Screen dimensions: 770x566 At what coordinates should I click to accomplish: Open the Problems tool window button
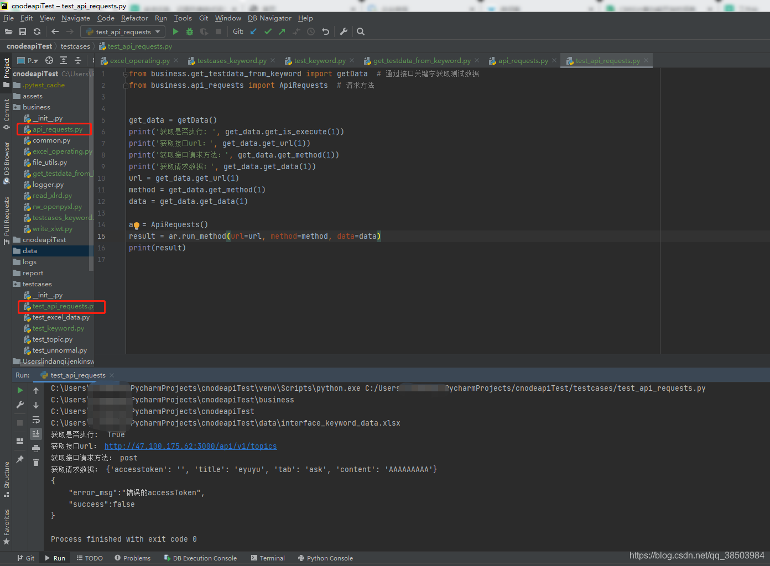[133, 558]
